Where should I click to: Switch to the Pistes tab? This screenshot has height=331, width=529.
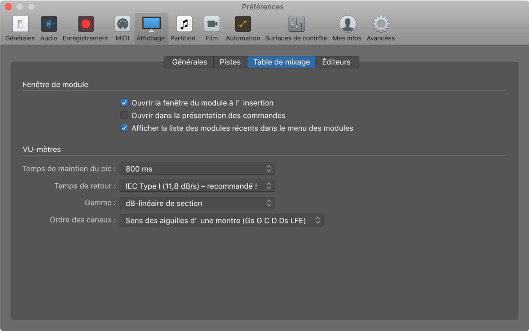click(x=230, y=62)
